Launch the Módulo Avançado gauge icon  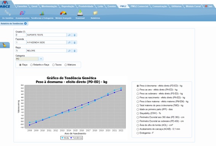pyautogui.click(x=63, y=14)
